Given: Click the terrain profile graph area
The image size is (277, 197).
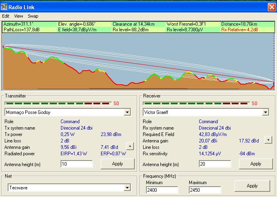Looking at the screenshot, I should (x=138, y=61).
